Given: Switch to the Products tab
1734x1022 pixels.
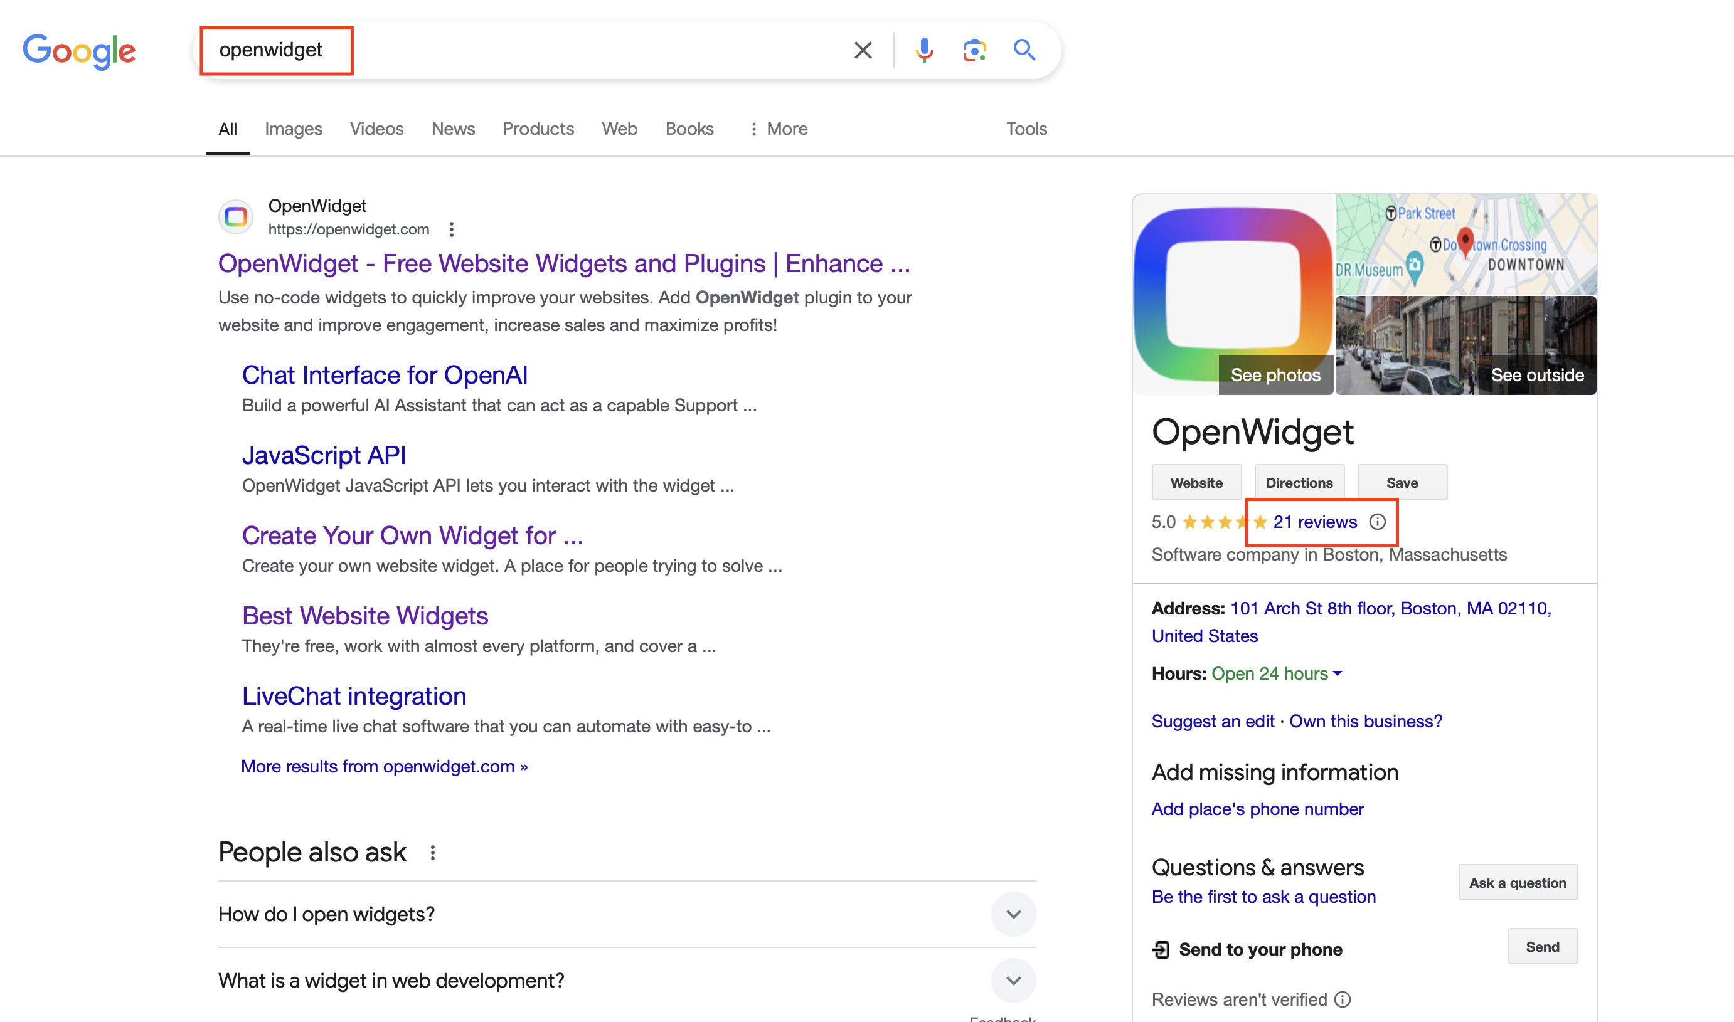Looking at the screenshot, I should [538, 129].
